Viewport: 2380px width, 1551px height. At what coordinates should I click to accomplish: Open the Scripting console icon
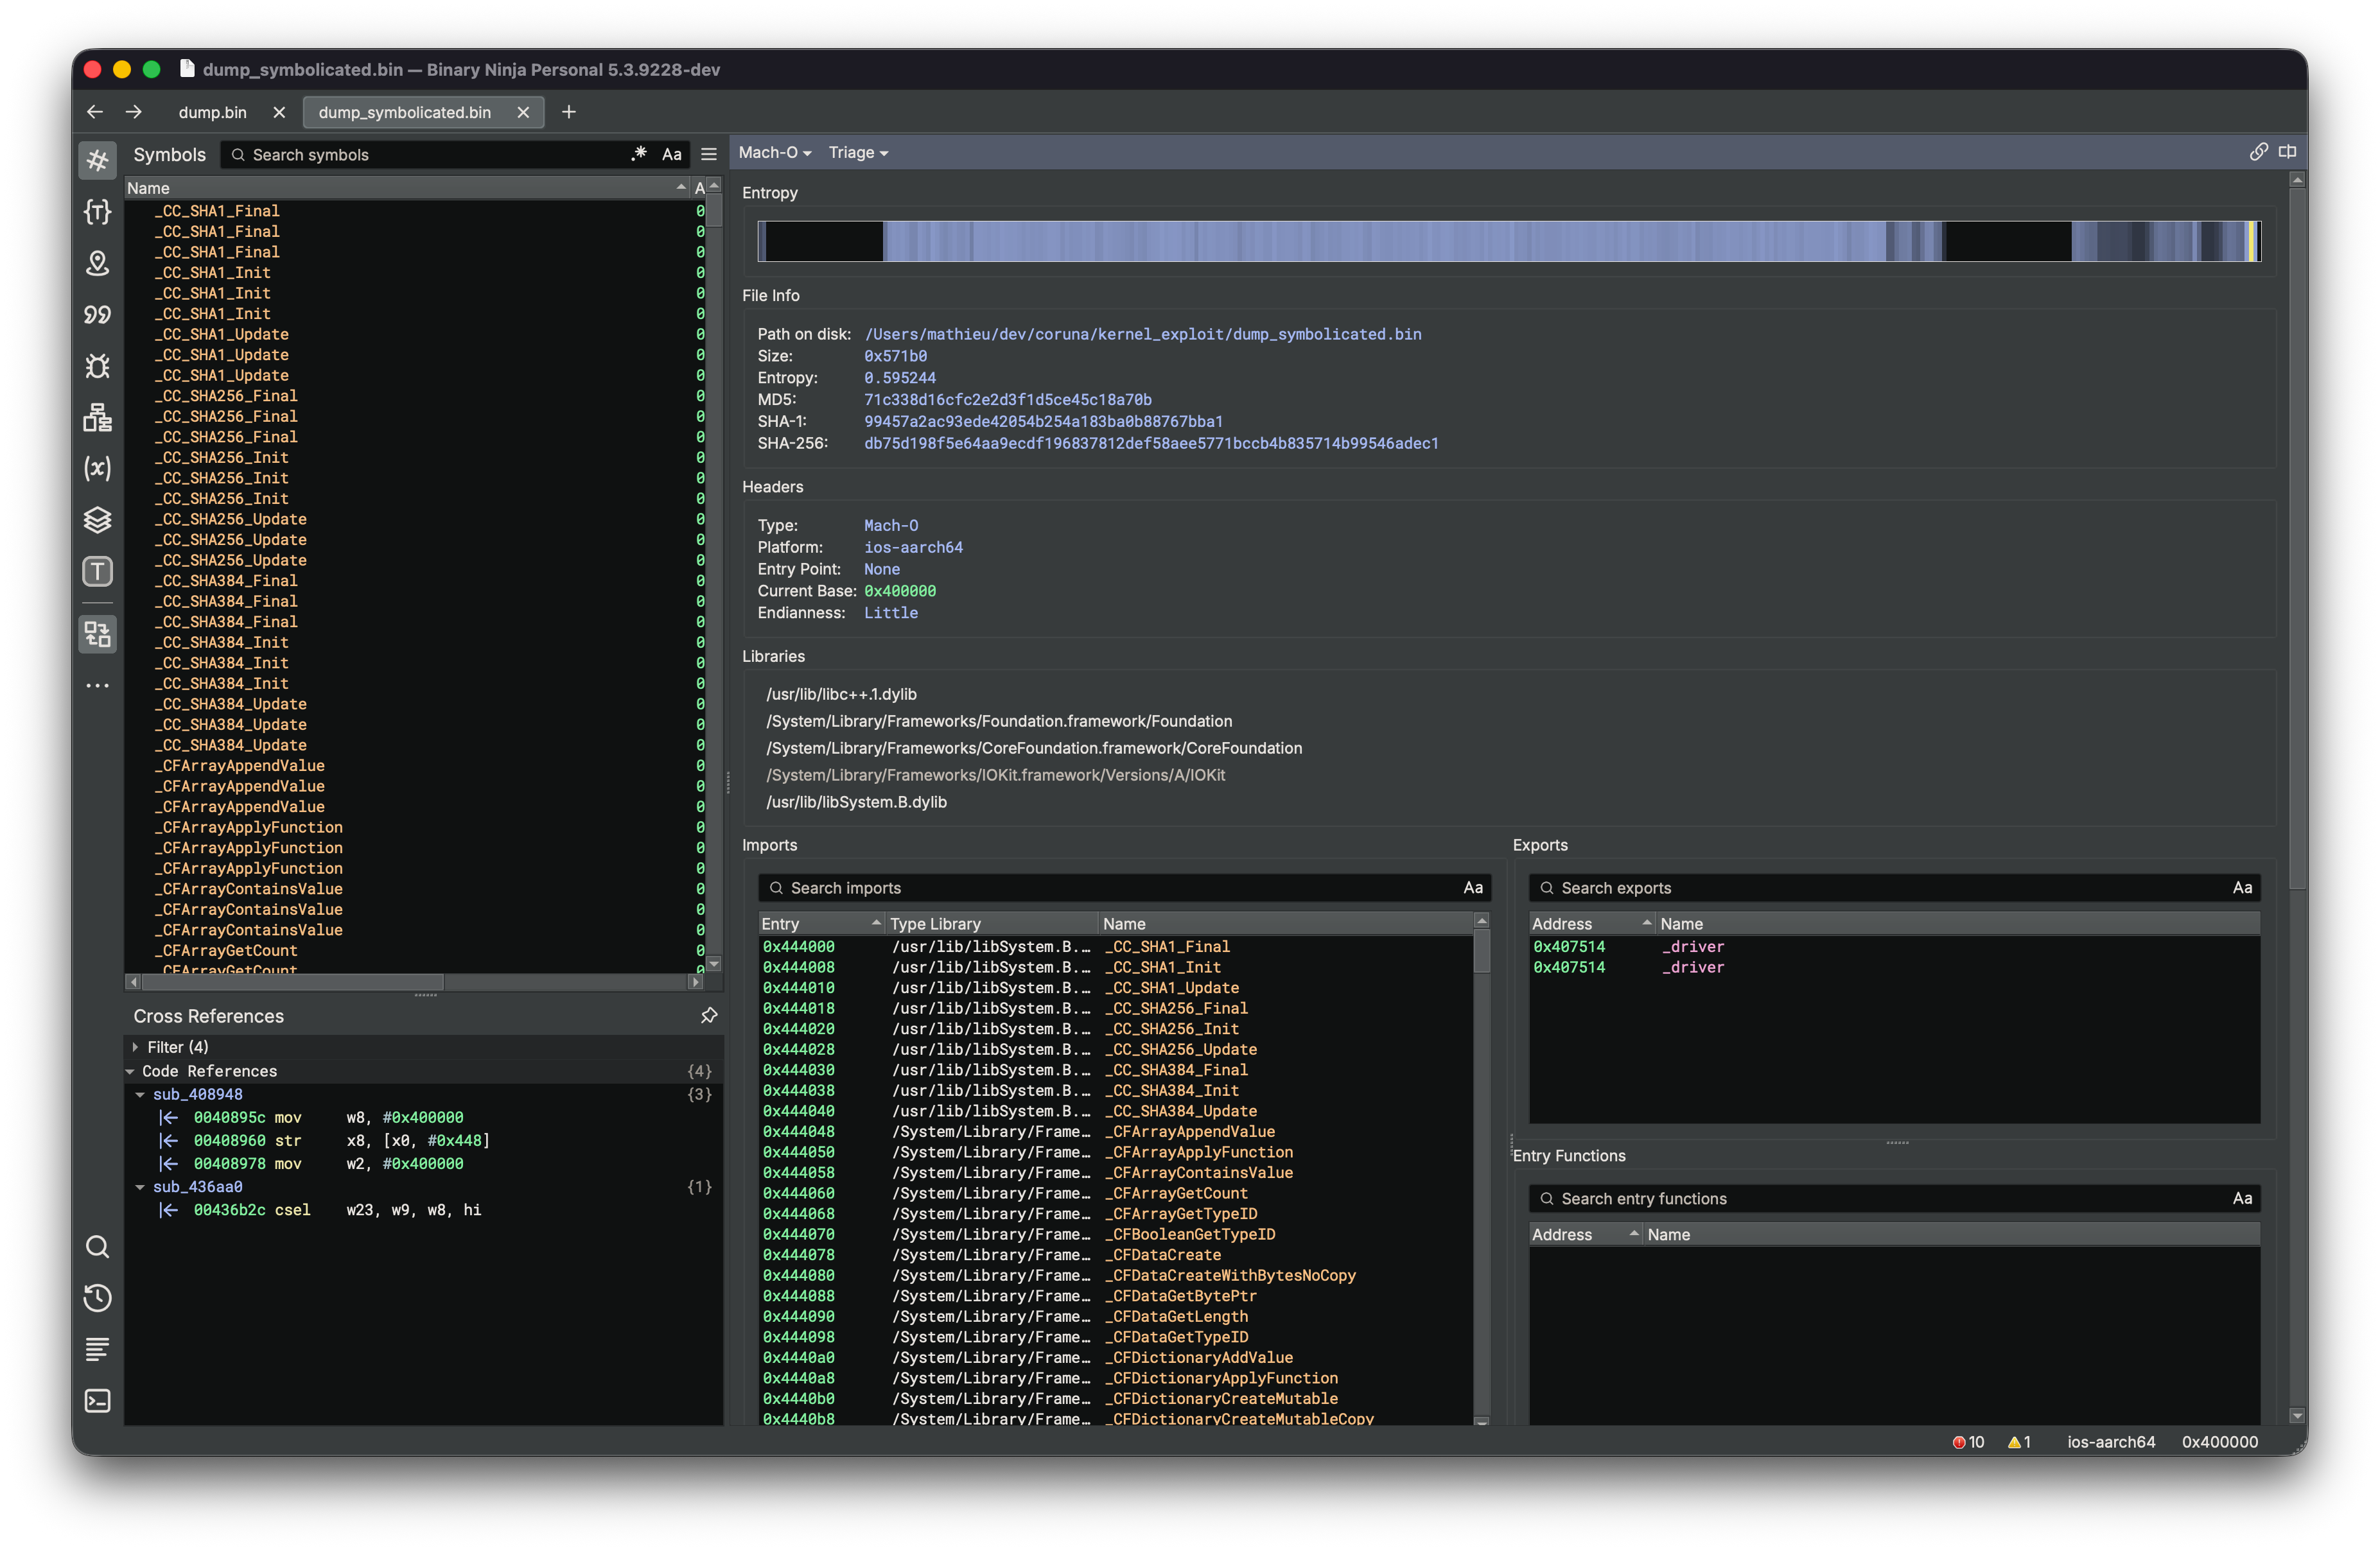[97, 1401]
